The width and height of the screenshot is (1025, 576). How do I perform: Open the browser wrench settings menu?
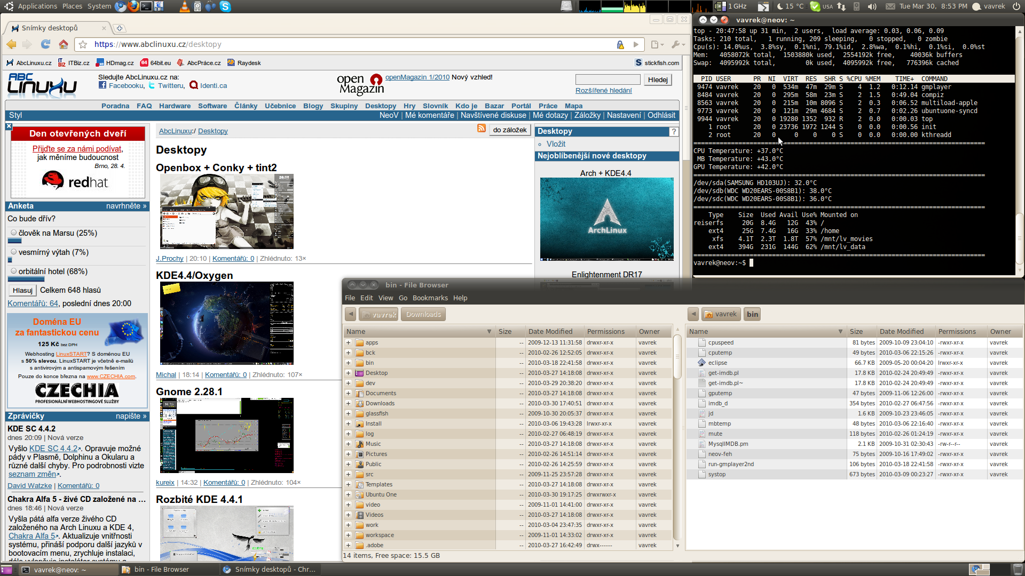coord(679,45)
